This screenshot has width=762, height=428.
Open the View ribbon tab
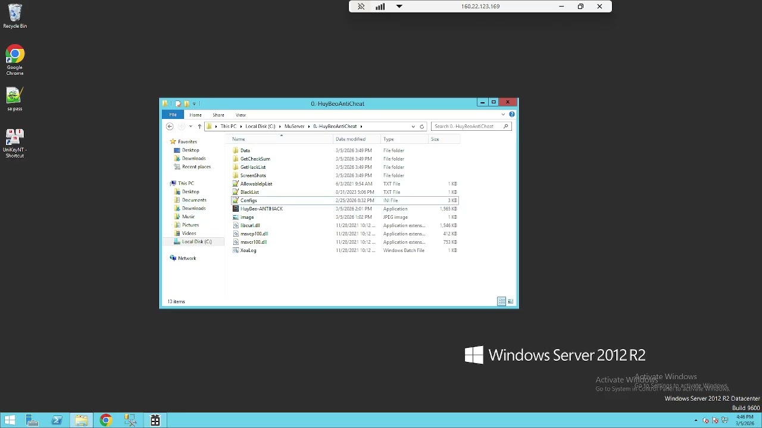point(241,115)
